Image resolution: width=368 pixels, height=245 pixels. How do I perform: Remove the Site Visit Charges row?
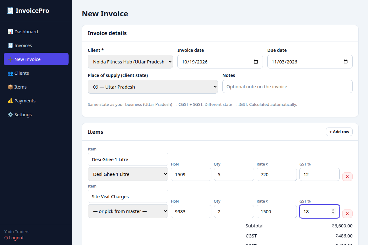[x=347, y=214]
